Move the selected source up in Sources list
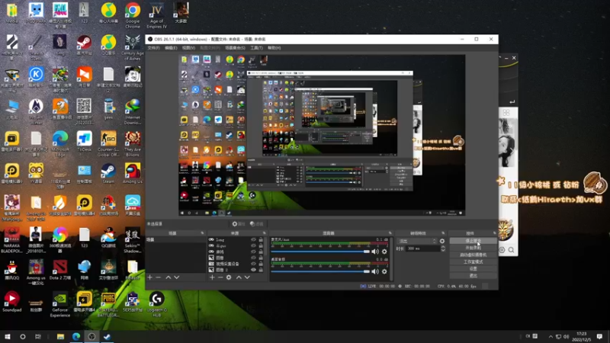This screenshot has width=610, height=343. [x=239, y=277]
